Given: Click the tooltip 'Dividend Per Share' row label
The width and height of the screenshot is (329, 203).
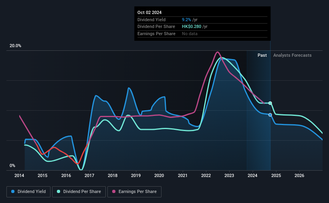Looking at the screenshot, I should coord(156,27).
